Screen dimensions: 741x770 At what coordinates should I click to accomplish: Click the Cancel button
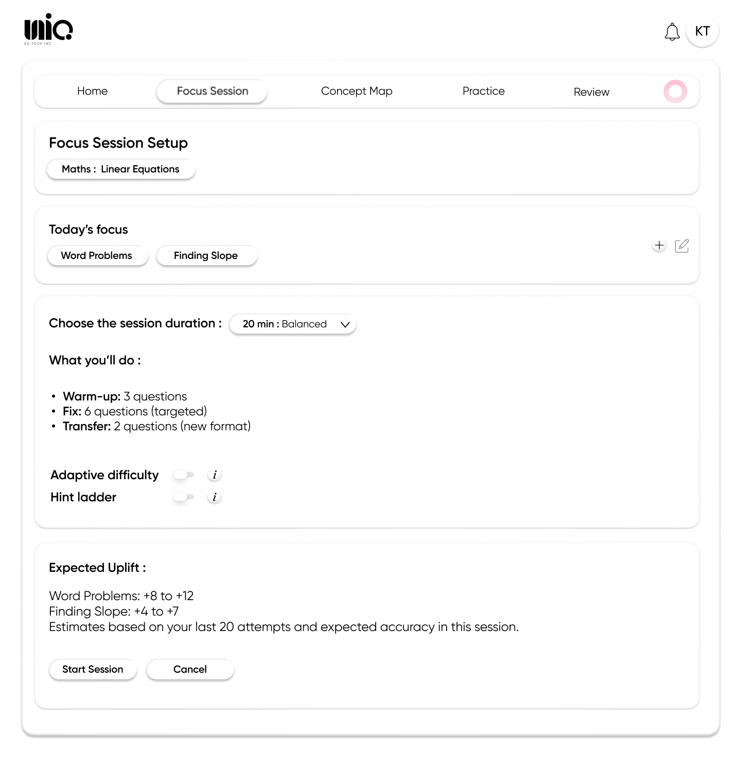pyautogui.click(x=190, y=670)
